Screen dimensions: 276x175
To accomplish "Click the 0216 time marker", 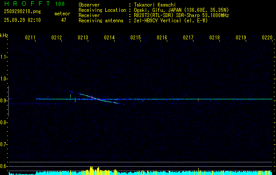I will 162,38.
